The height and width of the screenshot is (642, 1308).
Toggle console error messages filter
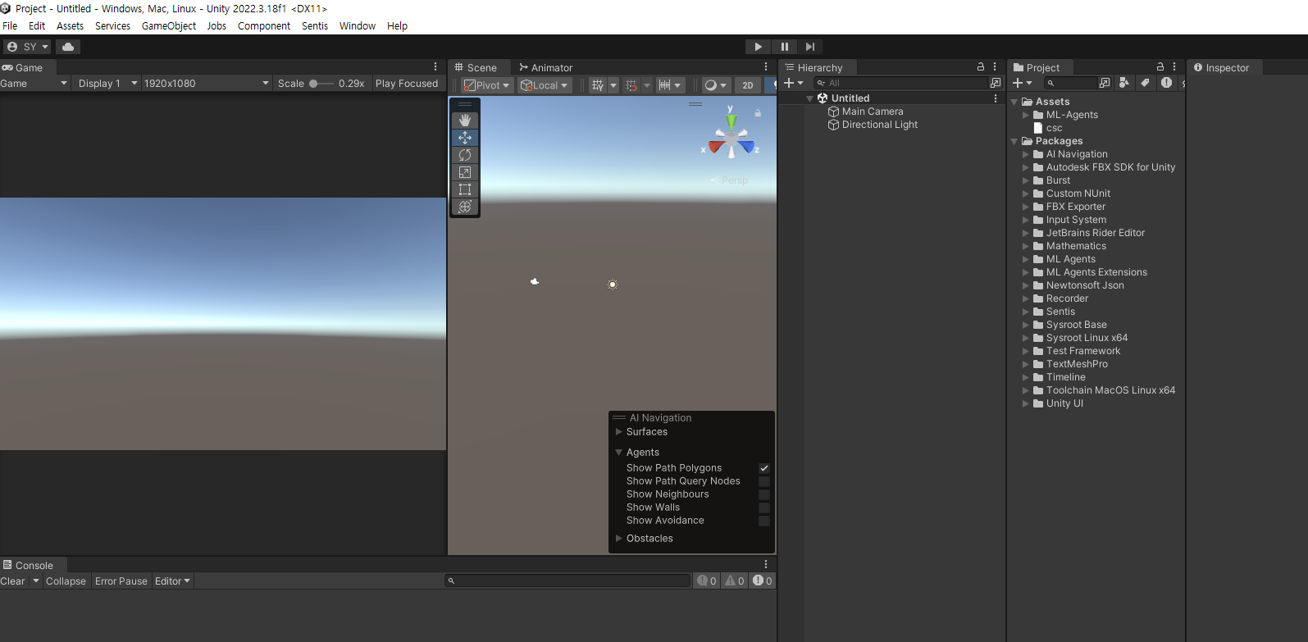click(x=763, y=581)
